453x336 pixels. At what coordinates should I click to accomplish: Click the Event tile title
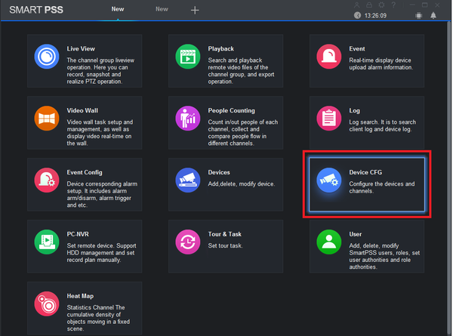pos(357,49)
